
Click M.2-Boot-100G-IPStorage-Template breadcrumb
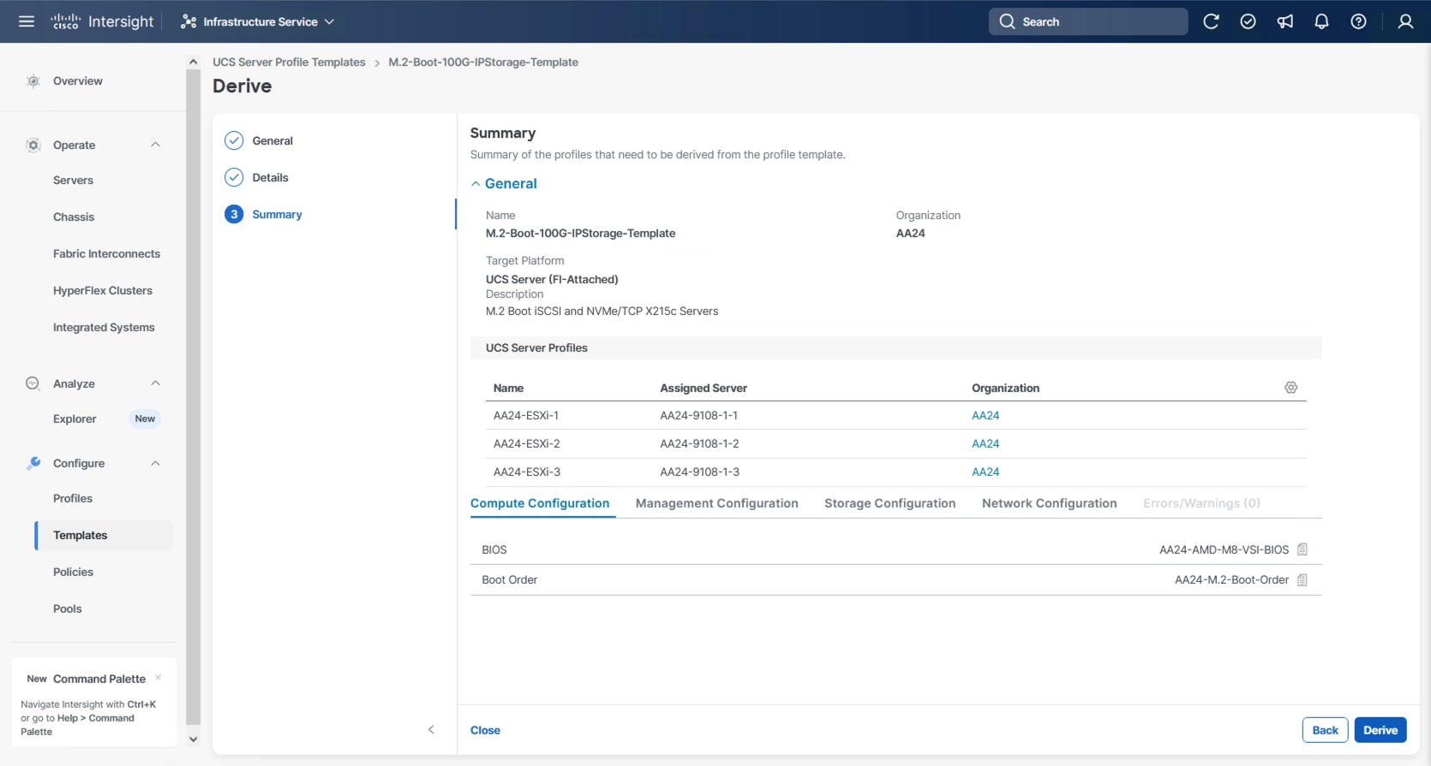[483, 62]
